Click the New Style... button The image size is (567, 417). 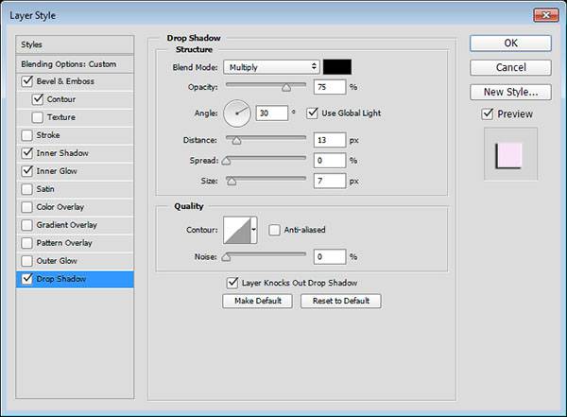[x=509, y=92]
